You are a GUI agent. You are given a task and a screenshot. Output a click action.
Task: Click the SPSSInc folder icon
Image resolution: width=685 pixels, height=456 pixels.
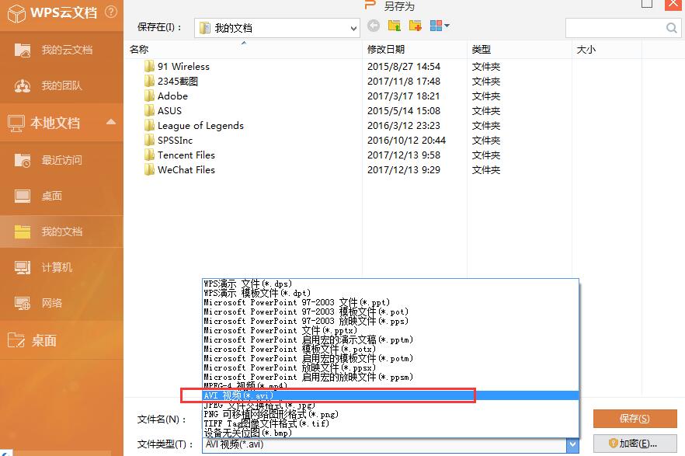tap(149, 140)
